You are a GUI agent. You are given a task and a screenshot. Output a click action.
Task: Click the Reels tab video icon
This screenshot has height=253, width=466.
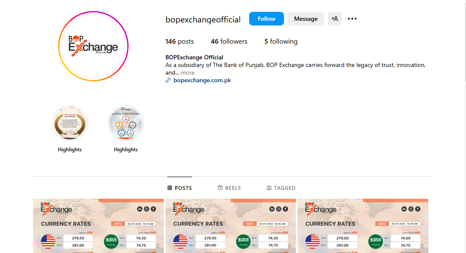tap(220, 188)
